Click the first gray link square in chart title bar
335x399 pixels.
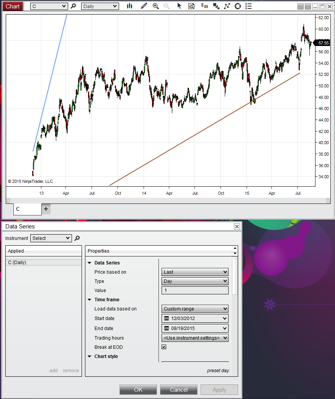point(301,7)
